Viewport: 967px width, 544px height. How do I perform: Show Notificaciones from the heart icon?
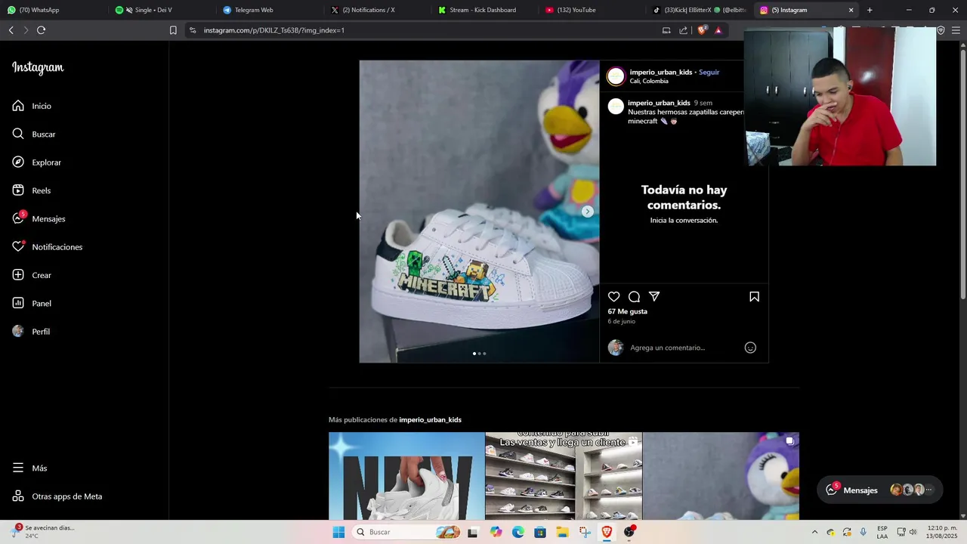click(47, 247)
